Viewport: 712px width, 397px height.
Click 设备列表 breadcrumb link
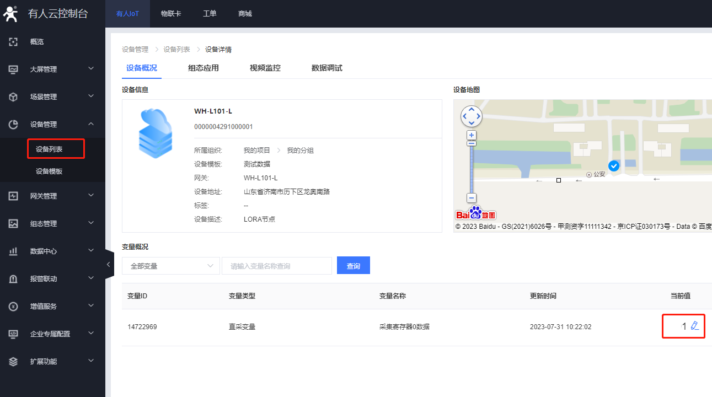(176, 50)
